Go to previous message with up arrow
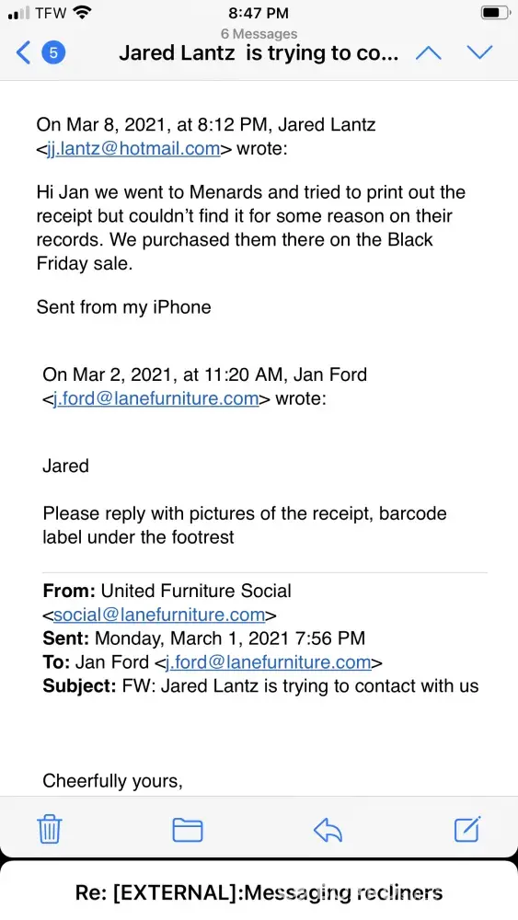The image size is (518, 920). pos(428,53)
